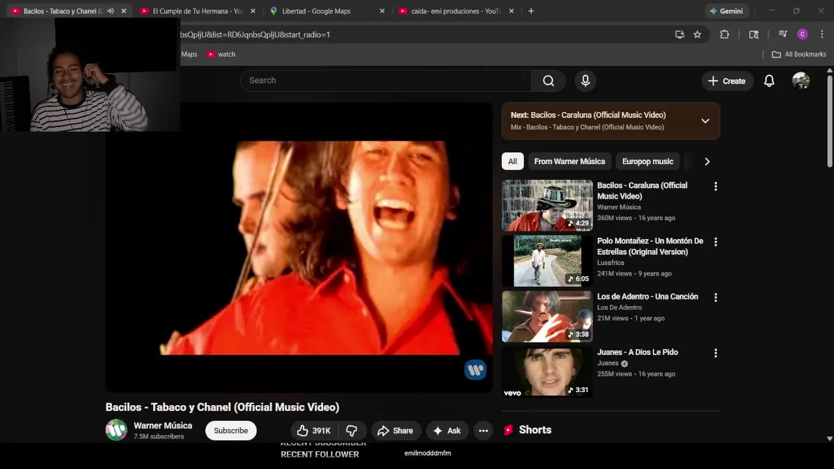
Task: Open Los de Adentro Una Canción thumbnail
Action: pos(547,317)
